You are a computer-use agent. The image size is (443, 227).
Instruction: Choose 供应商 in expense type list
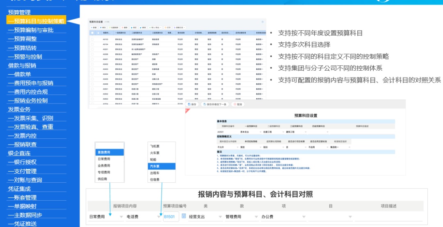point(110,179)
